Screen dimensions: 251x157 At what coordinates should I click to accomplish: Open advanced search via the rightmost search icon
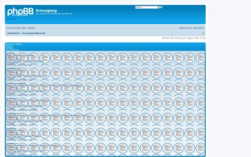(161, 7)
